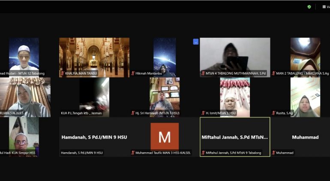The image size is (330, 181).
Task: Open the blue three-dots menu on MUTHMAINNAH's tile
Action: pyautogui.click(x=196, y=42)
